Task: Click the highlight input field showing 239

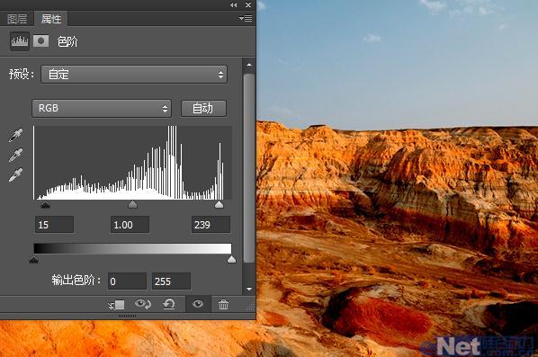Action: click(x=211, y=225)
